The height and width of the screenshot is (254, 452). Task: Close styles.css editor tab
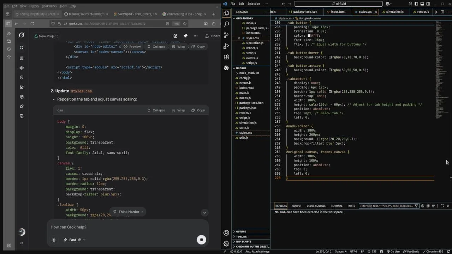[376, 12]
